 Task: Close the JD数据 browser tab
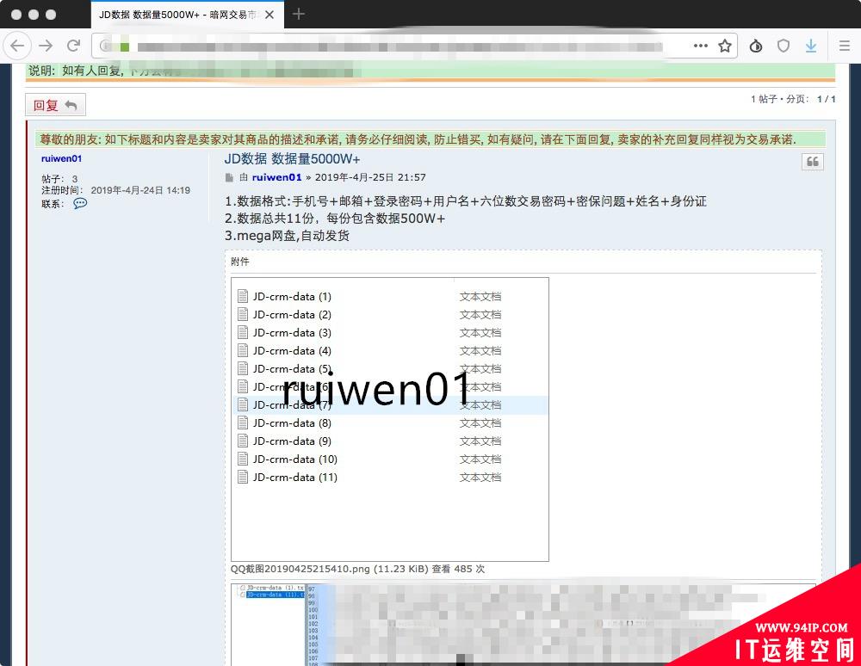point(269,15)
